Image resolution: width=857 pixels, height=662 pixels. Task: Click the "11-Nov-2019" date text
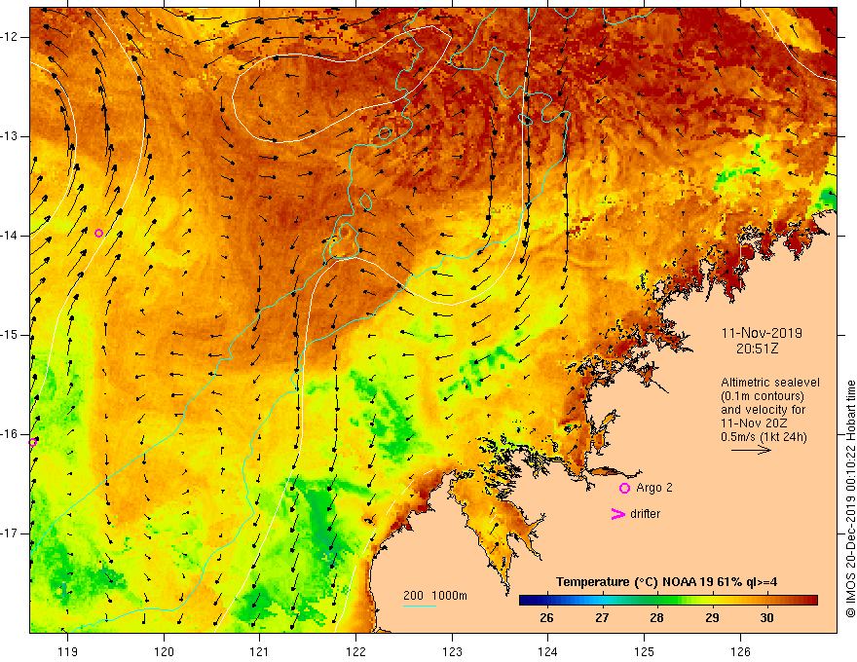(762, 333)
